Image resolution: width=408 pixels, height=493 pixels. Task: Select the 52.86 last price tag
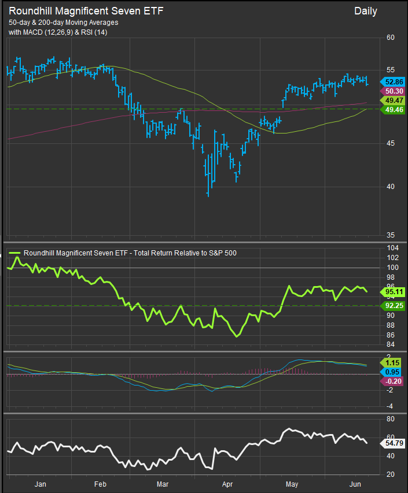pos(392,82)
